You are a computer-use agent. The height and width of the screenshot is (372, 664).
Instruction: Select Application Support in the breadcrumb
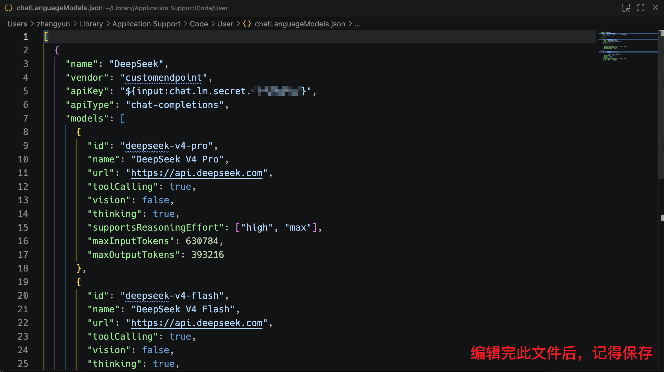147,24
